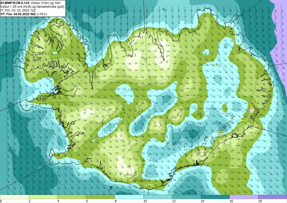Select the light green 2–4 m/s legend swatch
Image resolution: width=287 pixels, height=203 pixels.
coord(43,197)
